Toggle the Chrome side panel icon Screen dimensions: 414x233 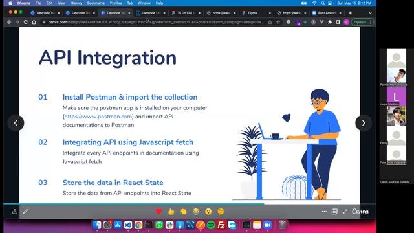[x=338, y=22]
